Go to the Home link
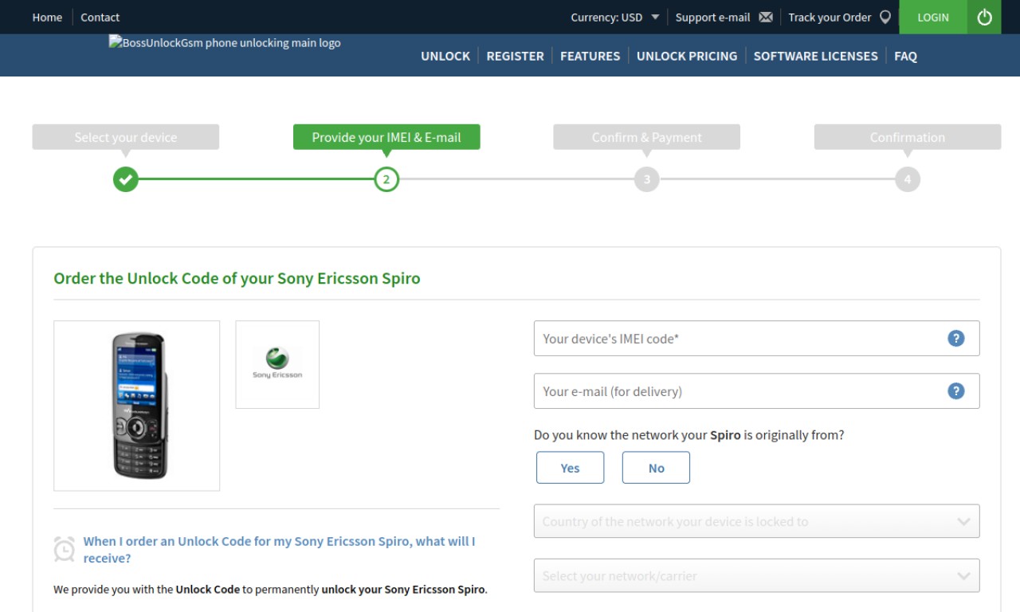1020x612 pixels. pyautogui.click(x=47, y=17)
